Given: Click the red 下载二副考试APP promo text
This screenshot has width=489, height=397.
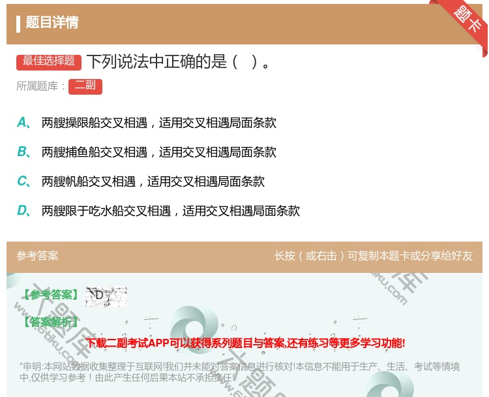Looking at the screenshot, I should (245, 343).
